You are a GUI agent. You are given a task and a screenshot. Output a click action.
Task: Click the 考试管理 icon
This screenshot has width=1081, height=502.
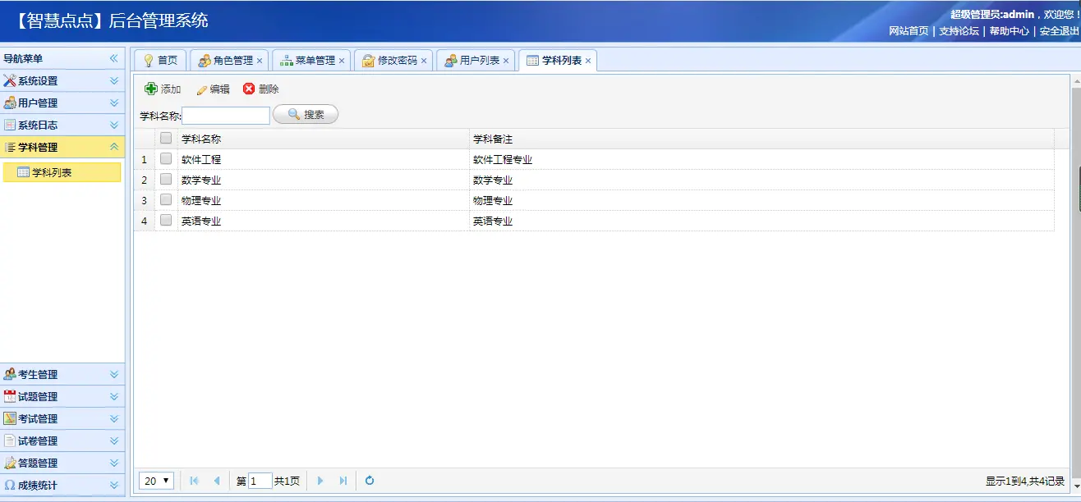click(10, 419)
